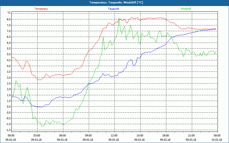229x143 pixels.
Task: Click the -0,5 y-axis value
Action: (9, 118)
